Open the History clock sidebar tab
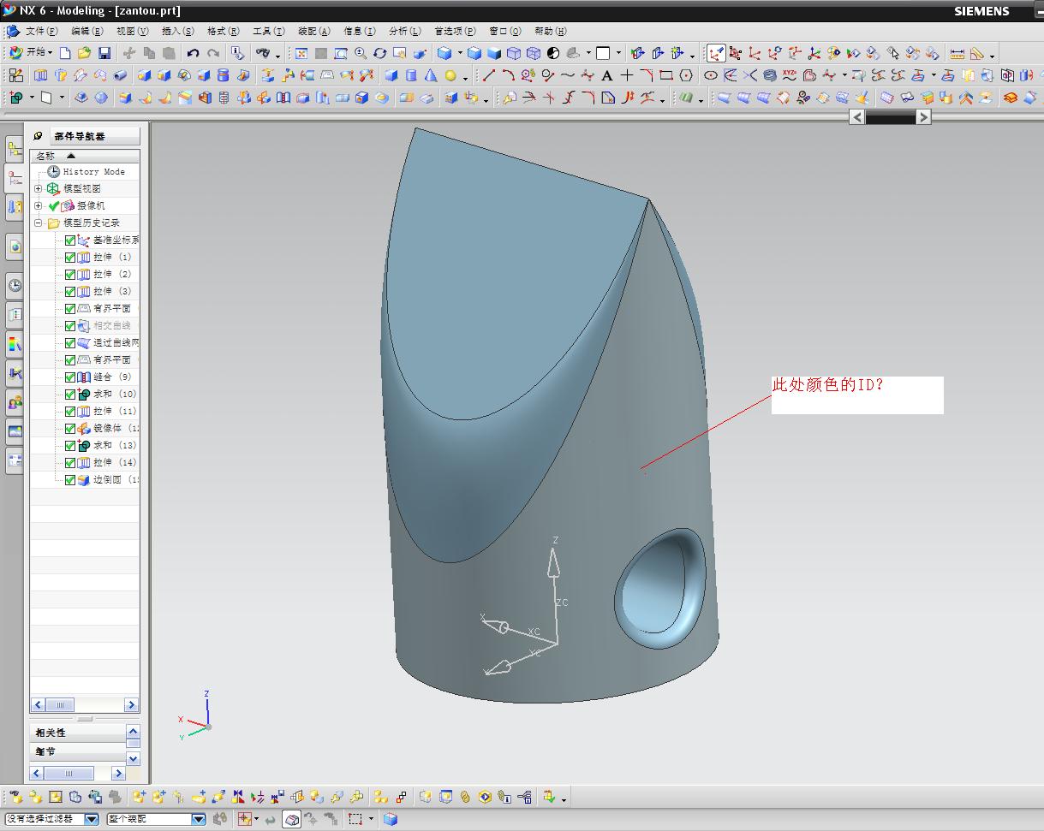The width and height of the screenshot is (1044, 831). [15, 286]
